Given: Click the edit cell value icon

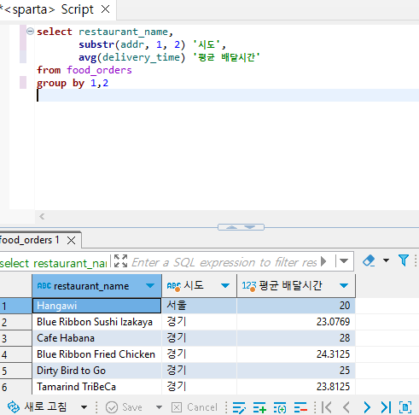Looking at the screenshot, I should [x=239, y=407].
